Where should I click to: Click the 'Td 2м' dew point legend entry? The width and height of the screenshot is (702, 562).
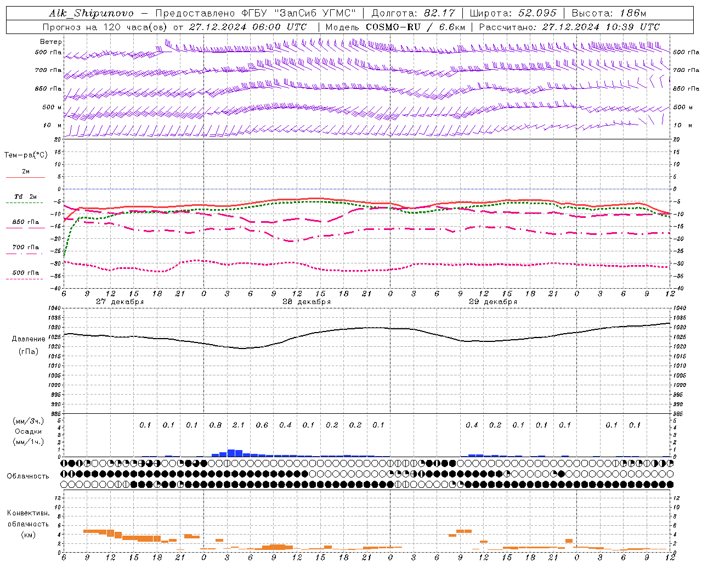[26, 196]
